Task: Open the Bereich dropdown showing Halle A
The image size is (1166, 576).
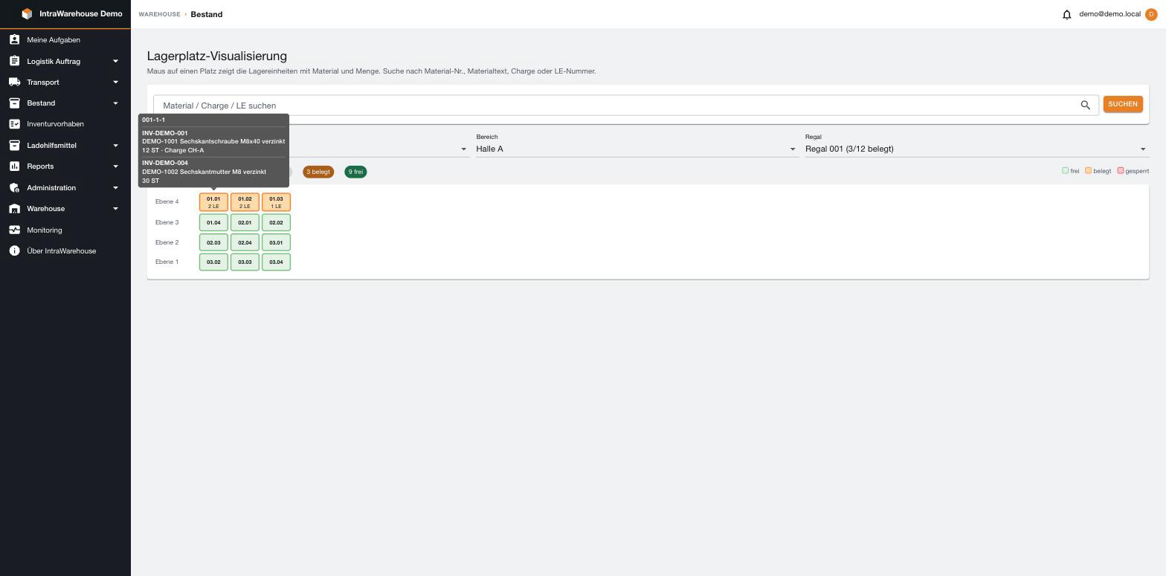Action: (637, 149)
